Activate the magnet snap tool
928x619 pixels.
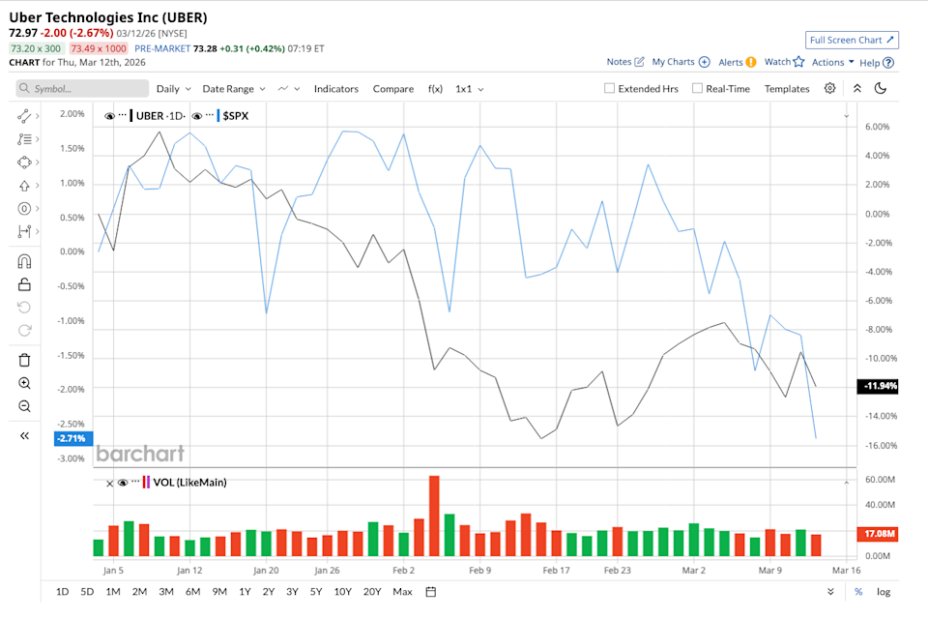[24, 260]
